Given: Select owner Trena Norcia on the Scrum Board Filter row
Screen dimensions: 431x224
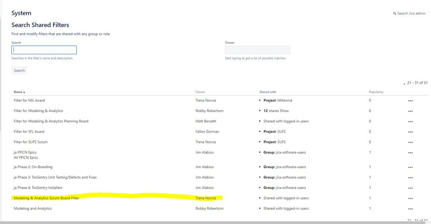Looking at the screenshot, I should 206,198.
